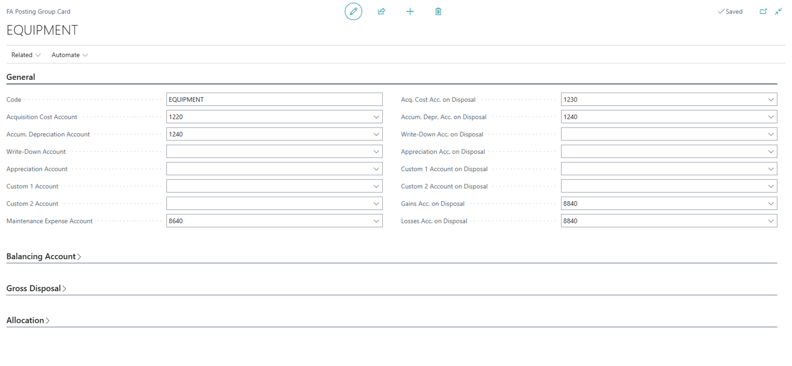Click the collapse-to-window arrows icon
792x366 pixels.
[x=778, y=11]
